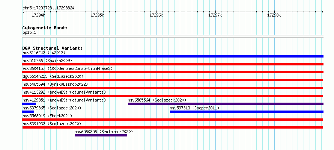Click the nsv6391932 red variant bar
Screen dimensions: 334x150
click(173, 127)
